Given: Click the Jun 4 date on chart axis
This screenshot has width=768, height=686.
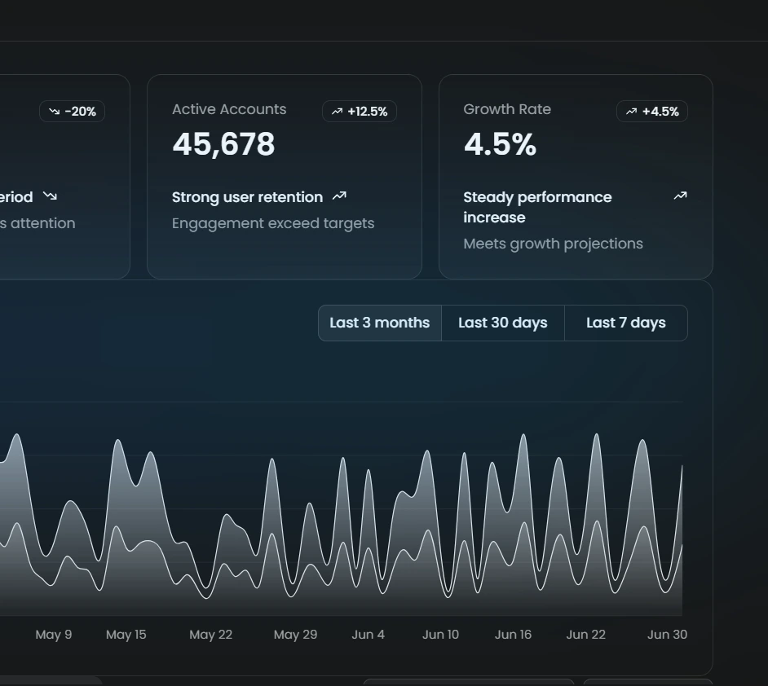Looking at the screenshot, I should [368, 635].
